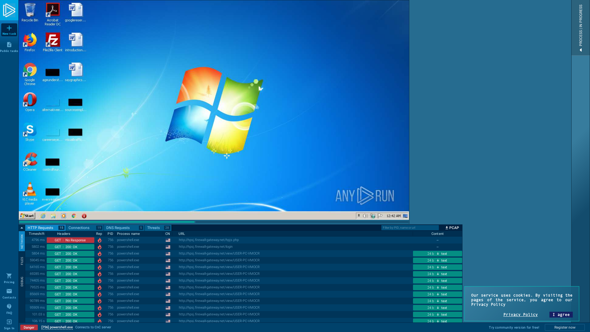Switch to the HTTP Requests tab

tap(45, 228)
